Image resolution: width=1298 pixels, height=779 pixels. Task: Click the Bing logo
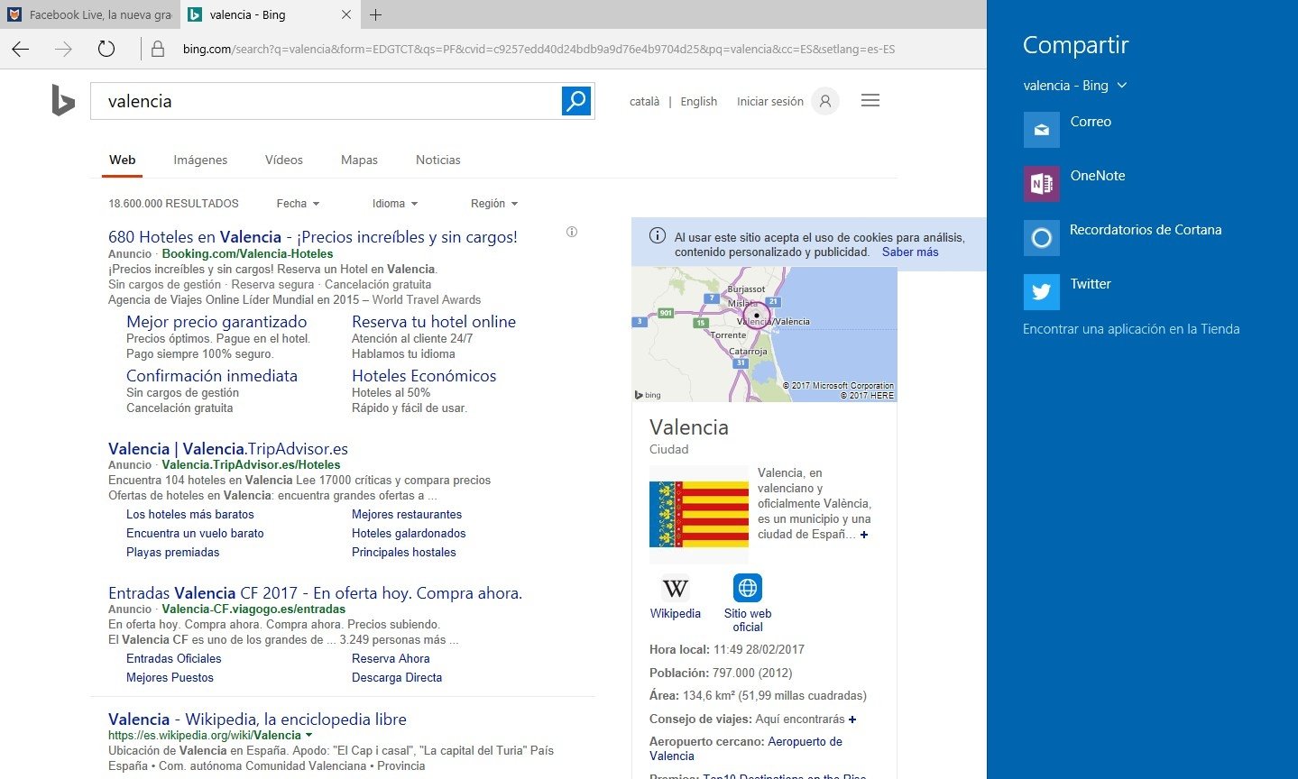63,101
